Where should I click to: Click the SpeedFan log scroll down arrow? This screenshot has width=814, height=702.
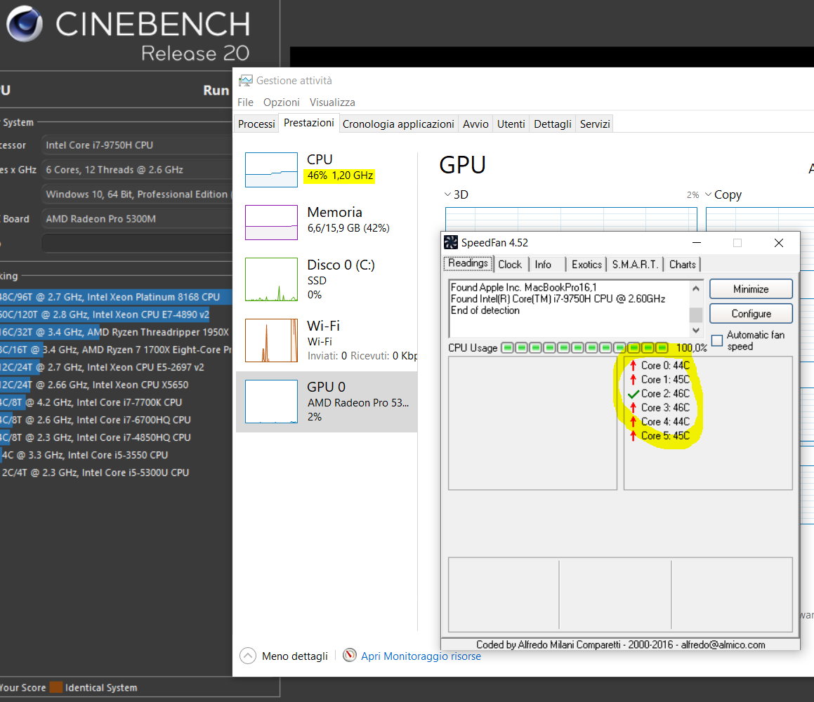695,330
